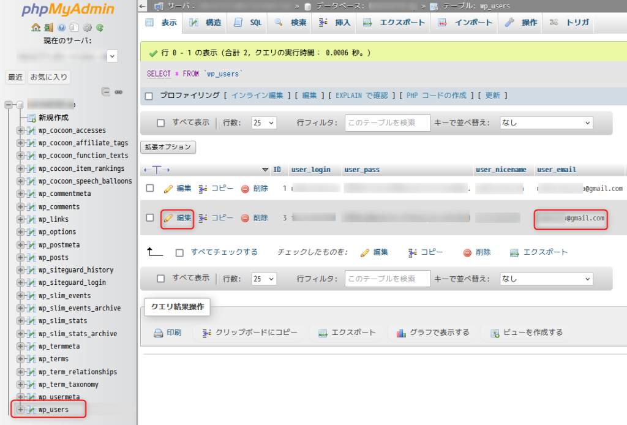
Task: Open the エクスポート export tab
Action: tap(395, 23)
